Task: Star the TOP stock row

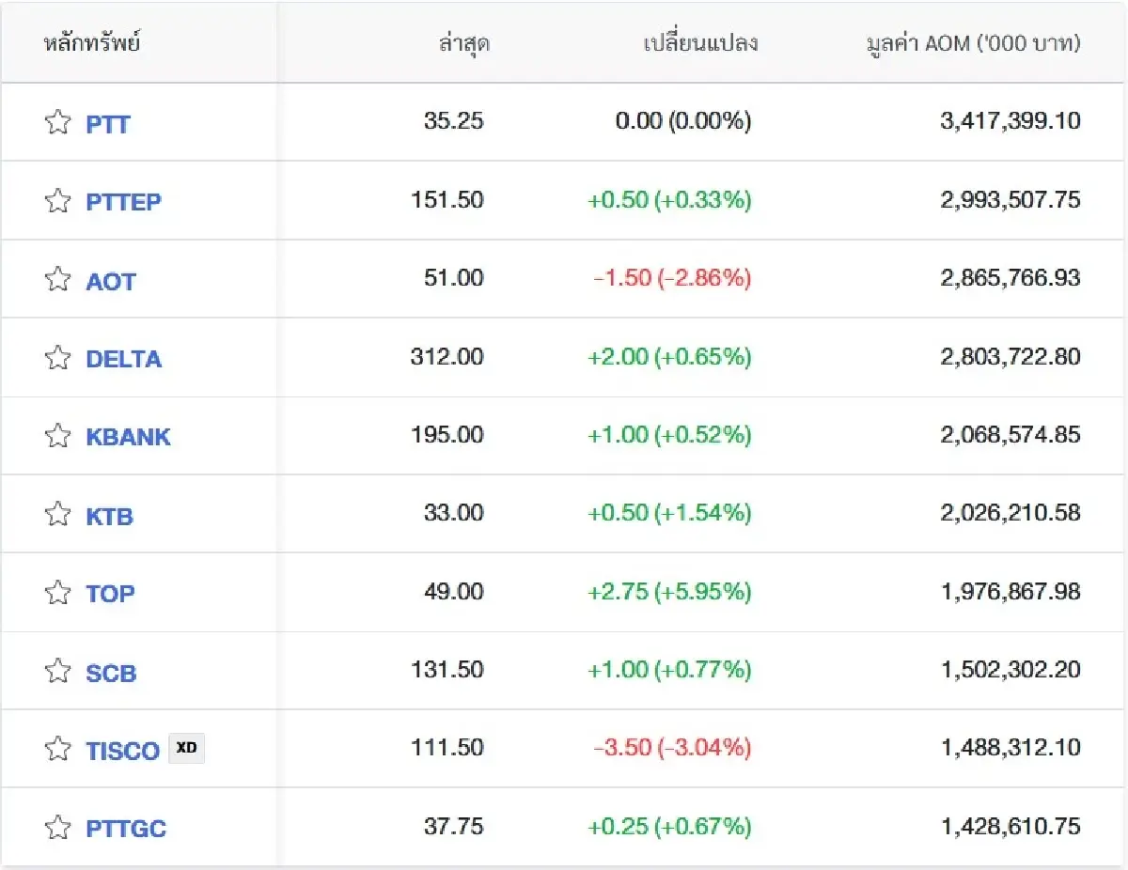Action: point(58,592)
